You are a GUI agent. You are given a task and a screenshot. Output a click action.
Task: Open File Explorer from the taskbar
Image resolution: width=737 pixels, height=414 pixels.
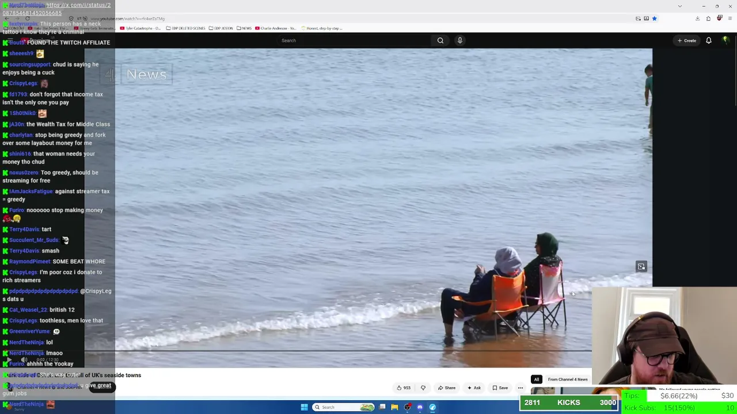pyautogui.click(x=394, y=407)
